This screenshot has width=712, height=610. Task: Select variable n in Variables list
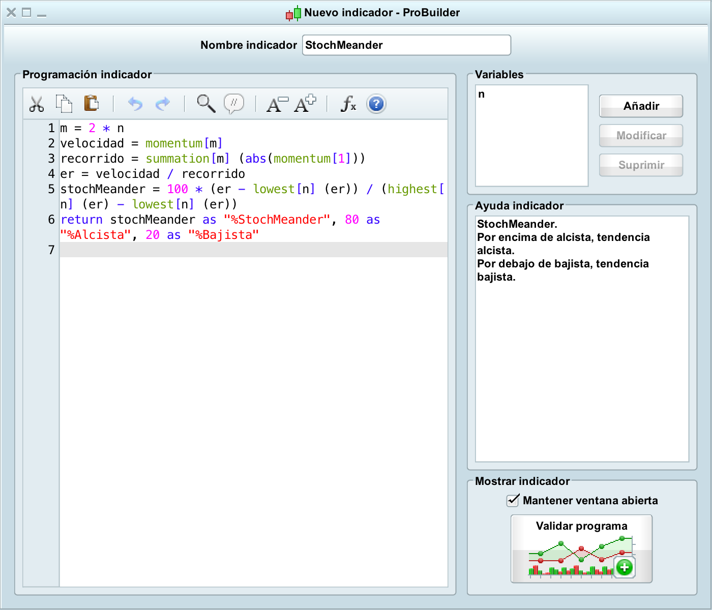[482, 95]
